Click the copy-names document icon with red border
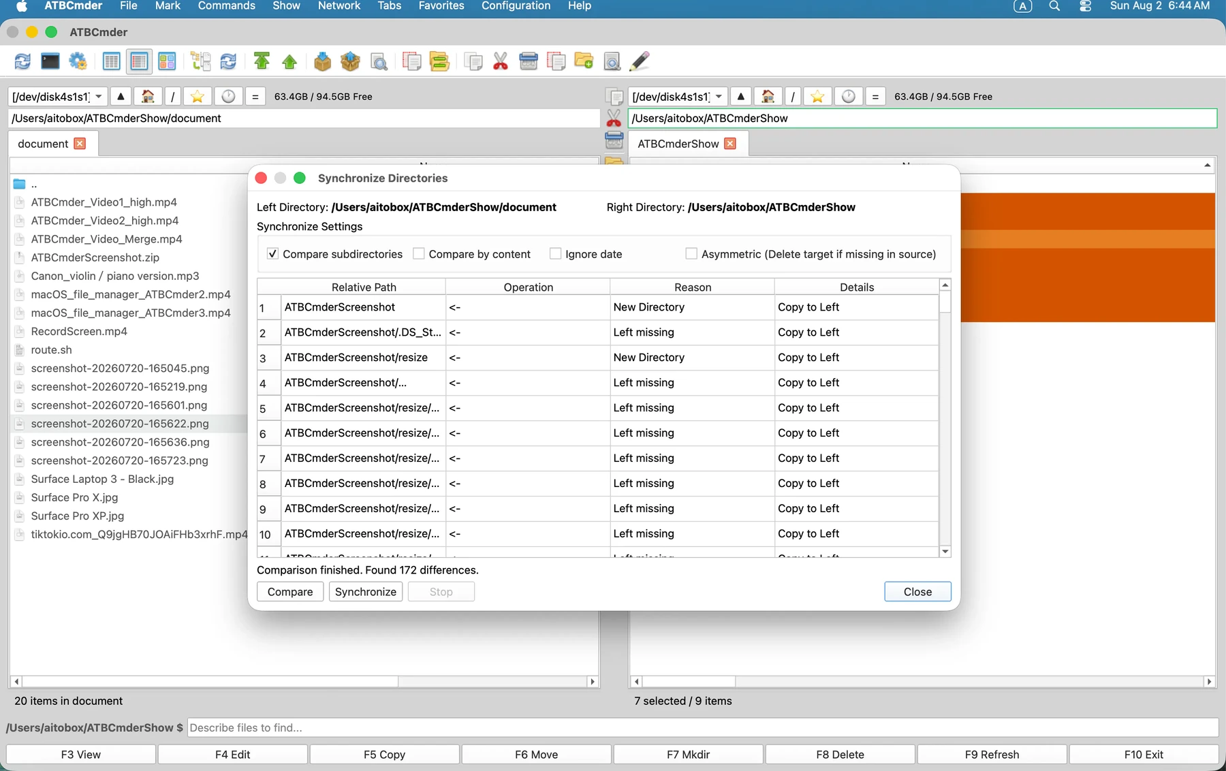The width and height of the screenshot is (1226, 771). coord(412,61)
